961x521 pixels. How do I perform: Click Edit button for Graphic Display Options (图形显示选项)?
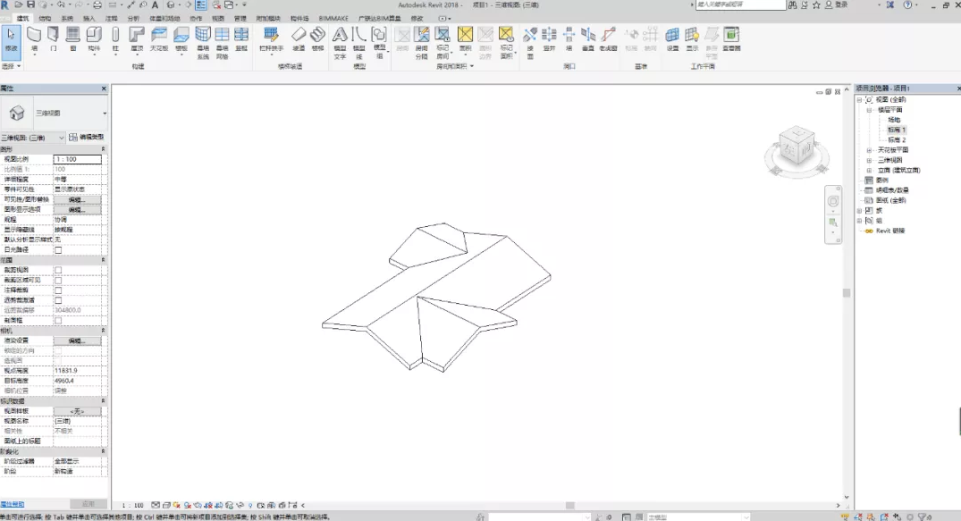77,210
